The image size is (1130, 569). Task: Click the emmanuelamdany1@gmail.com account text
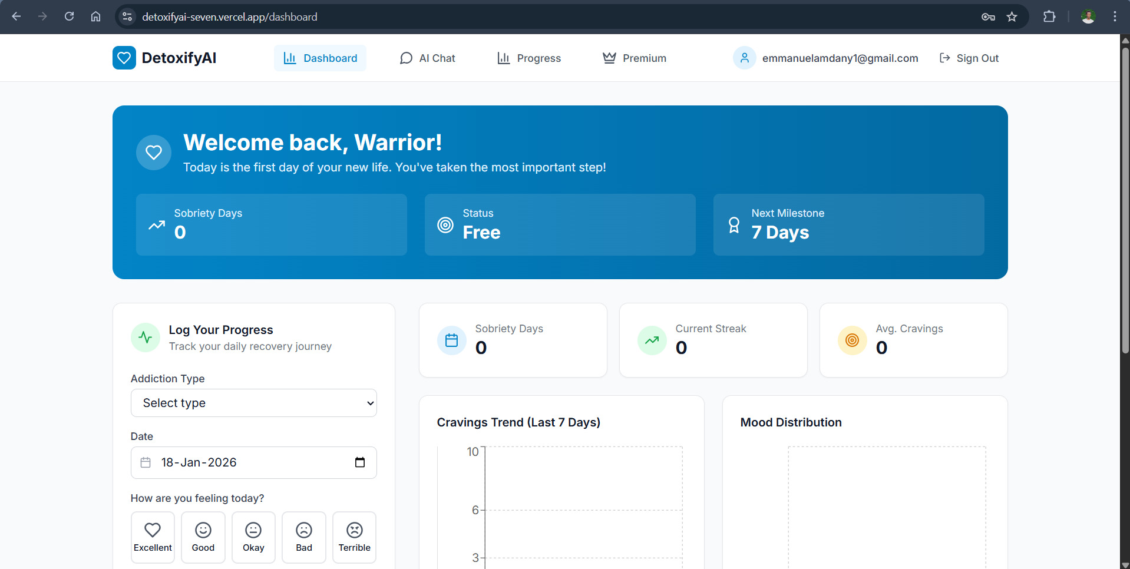coord(840,58)
